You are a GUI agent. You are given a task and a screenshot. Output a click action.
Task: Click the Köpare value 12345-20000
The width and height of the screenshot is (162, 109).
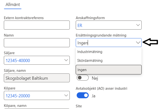[18, 96]
